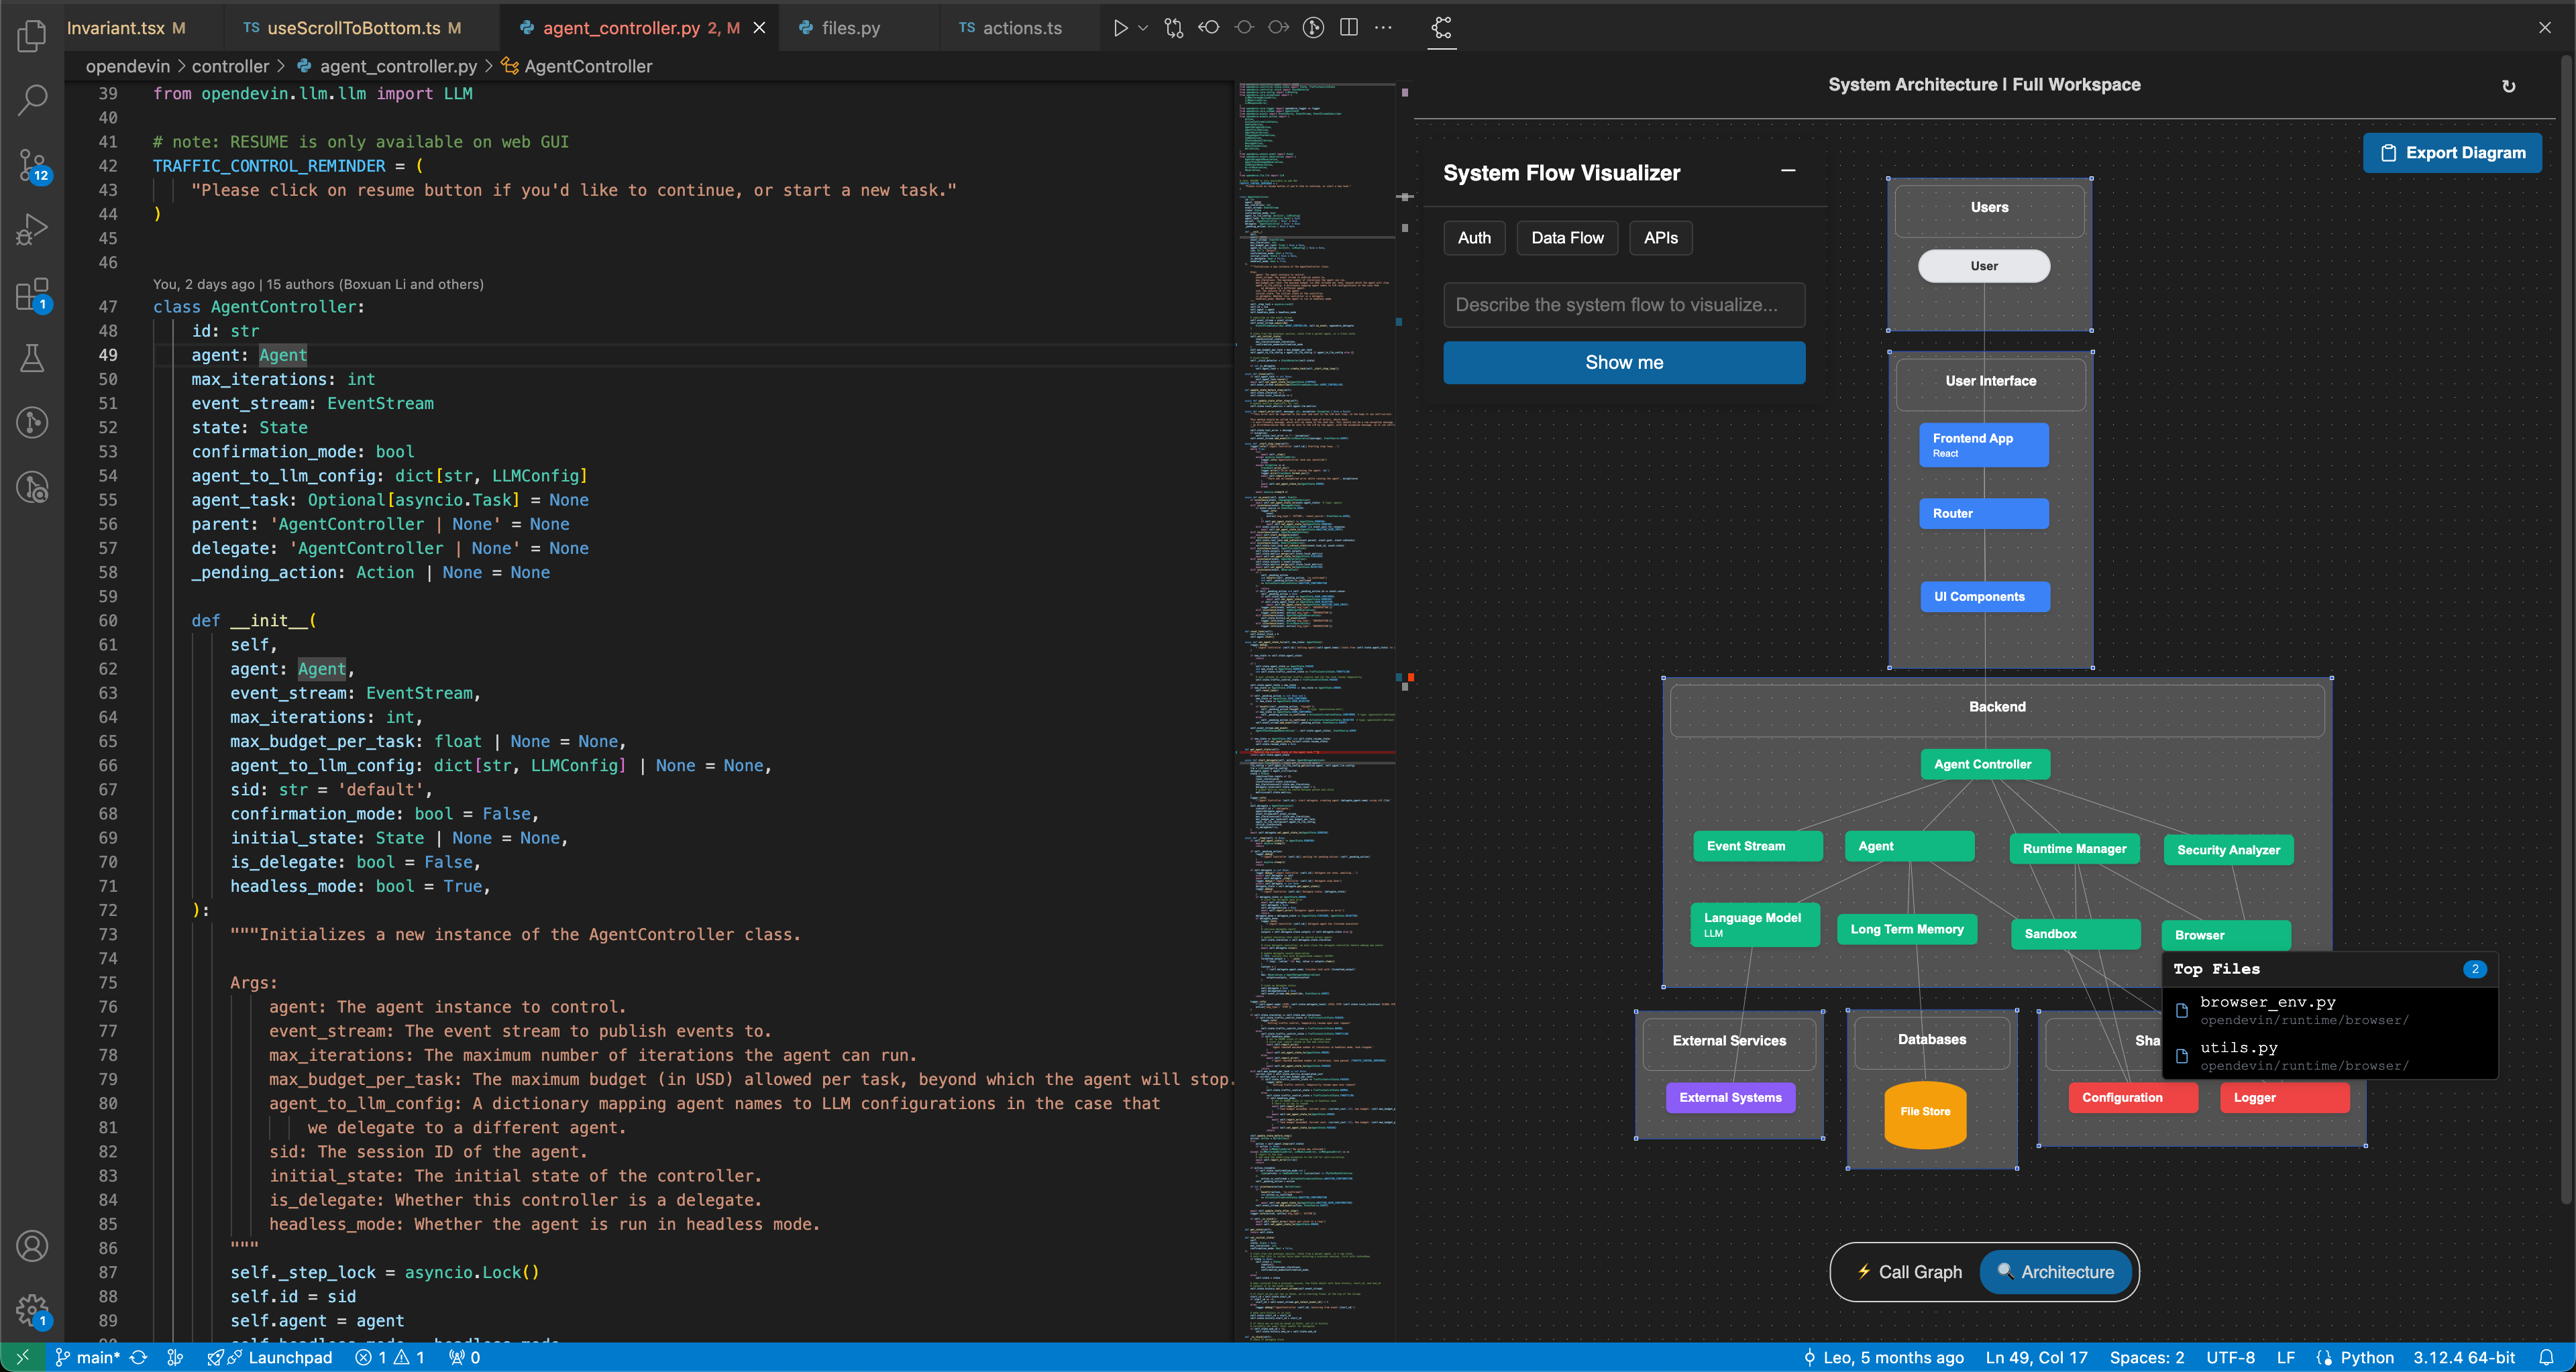Click the split editor right icon
2576x1372 pixels.
click(x=1348, y=28)
